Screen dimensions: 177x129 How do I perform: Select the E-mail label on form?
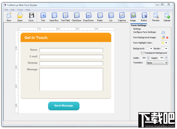(x=33, y=57)
